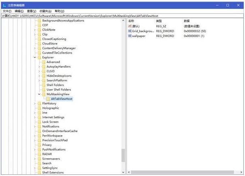Screen dimensions: 245x176
Task: Click the registry editor app icon in title bar
Action: (4, 5)
